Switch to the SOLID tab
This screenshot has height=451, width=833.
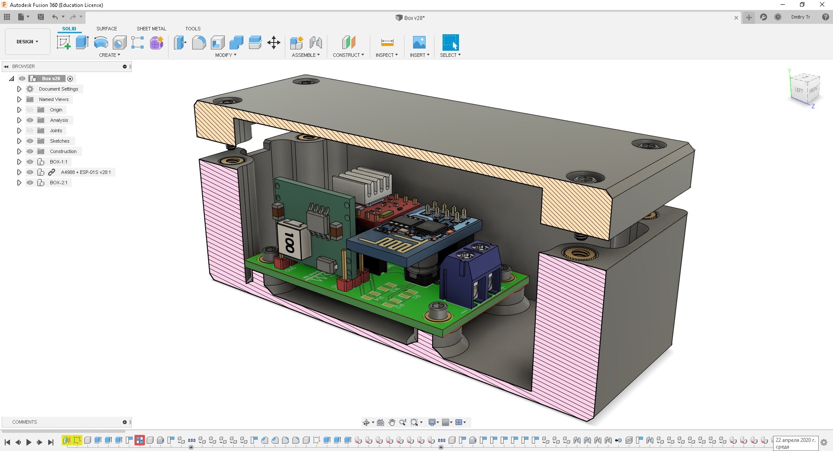pos(69,29)
